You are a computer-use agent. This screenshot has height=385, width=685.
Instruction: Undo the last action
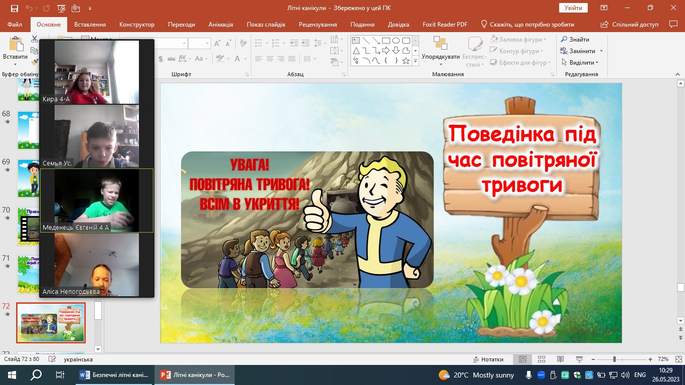pyautogui.click(x=29, y=9)
